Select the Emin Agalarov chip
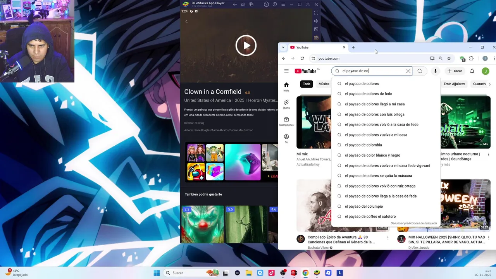Viewport: 496px width, 279px height. (454, 84)
